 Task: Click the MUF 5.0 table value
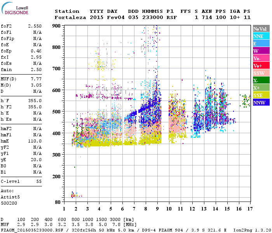pyautogui.click(x=103, y=225)
